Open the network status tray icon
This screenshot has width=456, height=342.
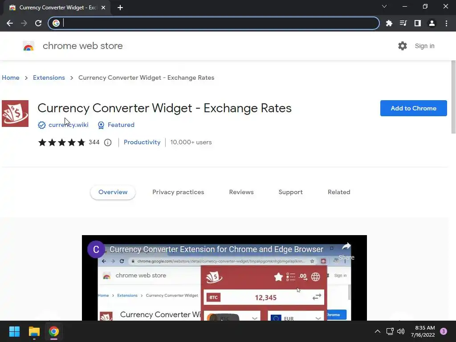click(x=390, y=331)
